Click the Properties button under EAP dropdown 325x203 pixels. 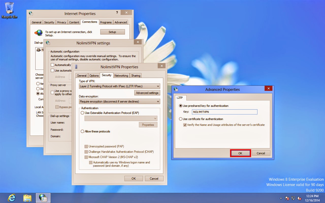tap(148, 125)
